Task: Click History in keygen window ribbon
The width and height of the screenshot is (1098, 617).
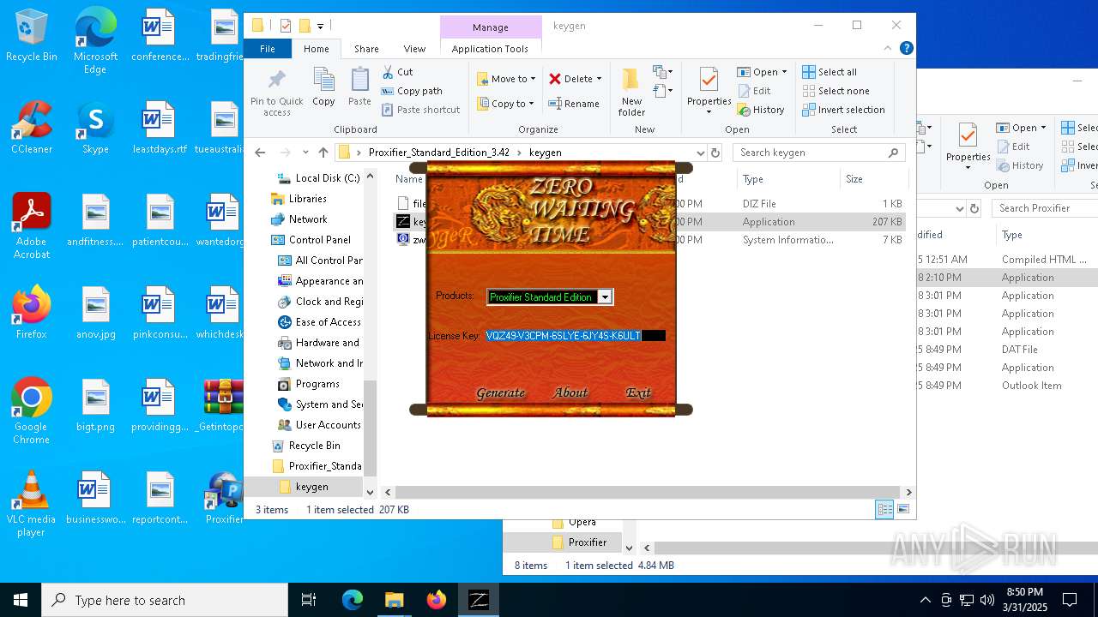Action: tap(761, 110)
